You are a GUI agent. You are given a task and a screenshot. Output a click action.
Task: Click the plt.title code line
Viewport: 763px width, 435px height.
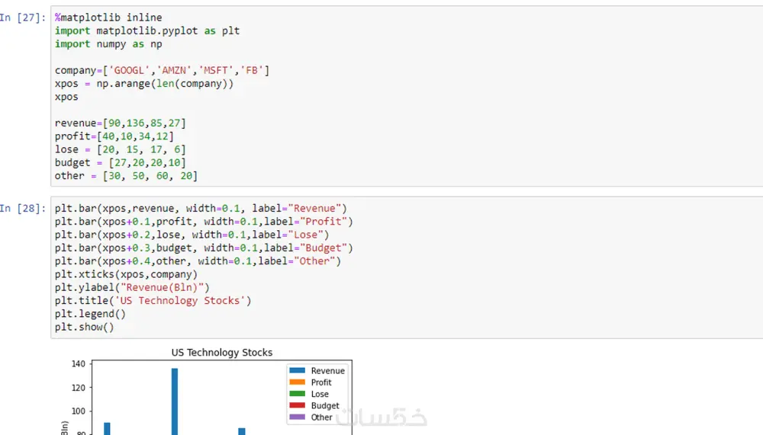point(153,300)
